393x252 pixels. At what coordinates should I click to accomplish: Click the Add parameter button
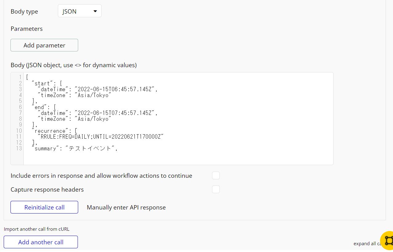tap(44, 45)
